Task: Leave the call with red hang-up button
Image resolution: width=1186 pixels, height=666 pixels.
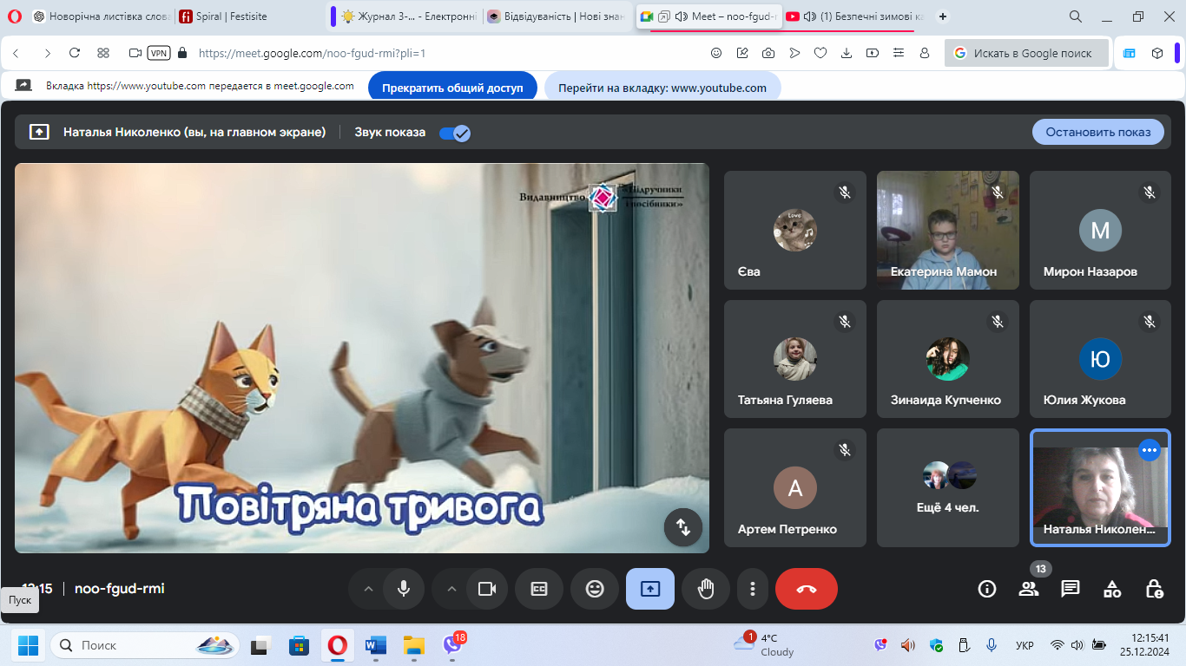Action: click(x=807, y=589)
